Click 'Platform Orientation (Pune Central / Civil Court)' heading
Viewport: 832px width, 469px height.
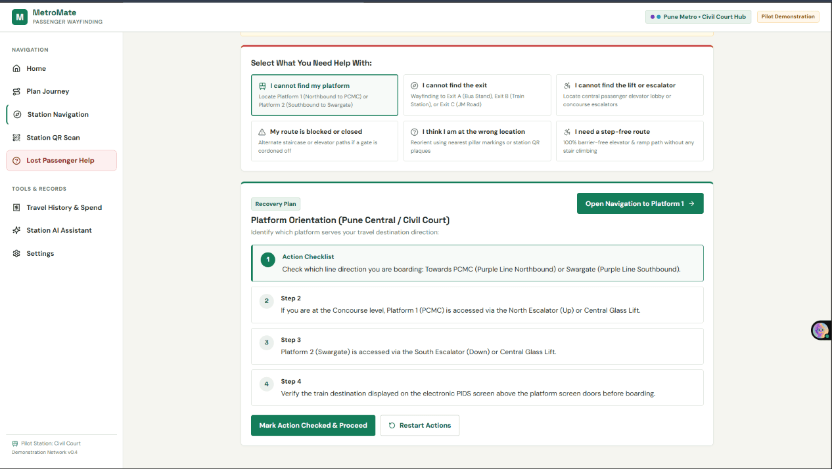[x=350, y=220]
